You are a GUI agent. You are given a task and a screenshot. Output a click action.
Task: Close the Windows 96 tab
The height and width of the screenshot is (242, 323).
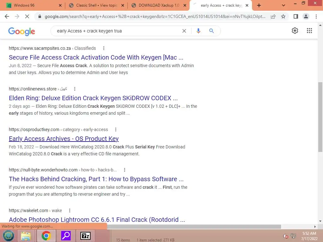point(60,5)
